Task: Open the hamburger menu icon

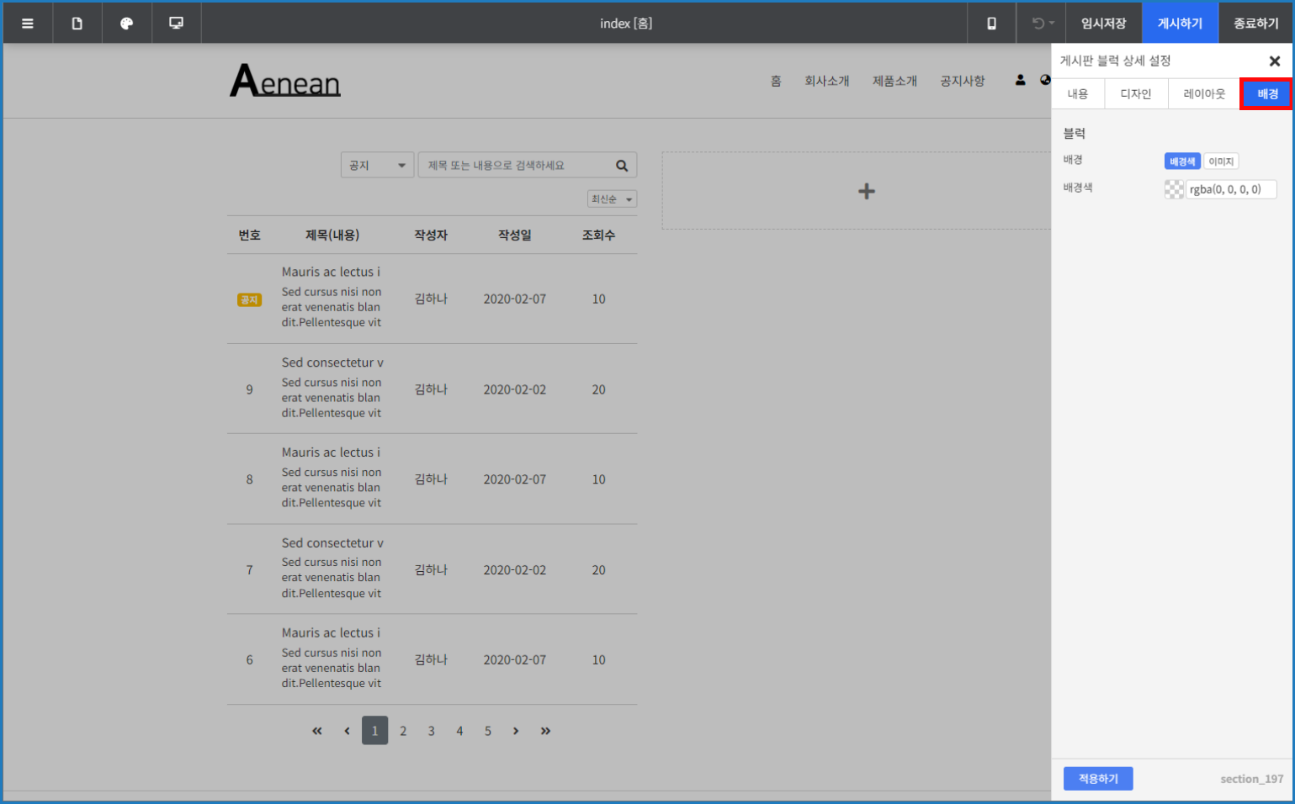Action: (28, 24)
